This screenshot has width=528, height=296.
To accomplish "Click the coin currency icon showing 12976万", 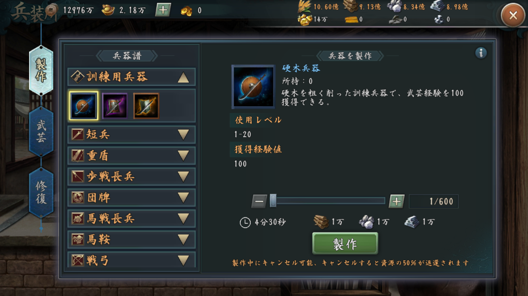I will point(51,10).
